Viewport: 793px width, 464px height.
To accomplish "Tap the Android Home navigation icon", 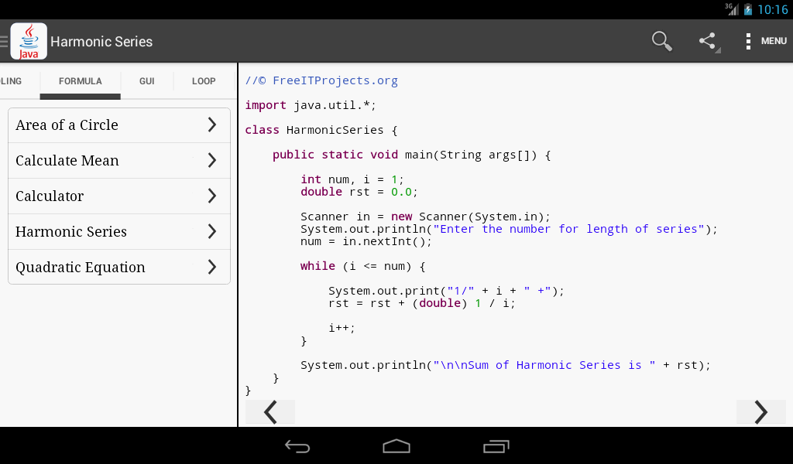I will 396,446.
